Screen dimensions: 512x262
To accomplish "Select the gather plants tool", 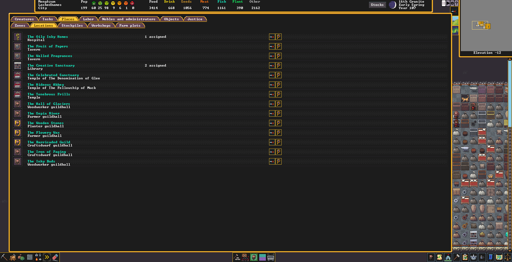I will 21,257.
